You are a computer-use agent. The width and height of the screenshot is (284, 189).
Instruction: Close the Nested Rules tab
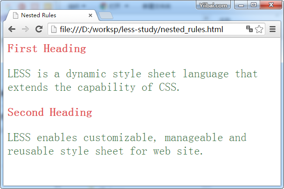[90, 15]
